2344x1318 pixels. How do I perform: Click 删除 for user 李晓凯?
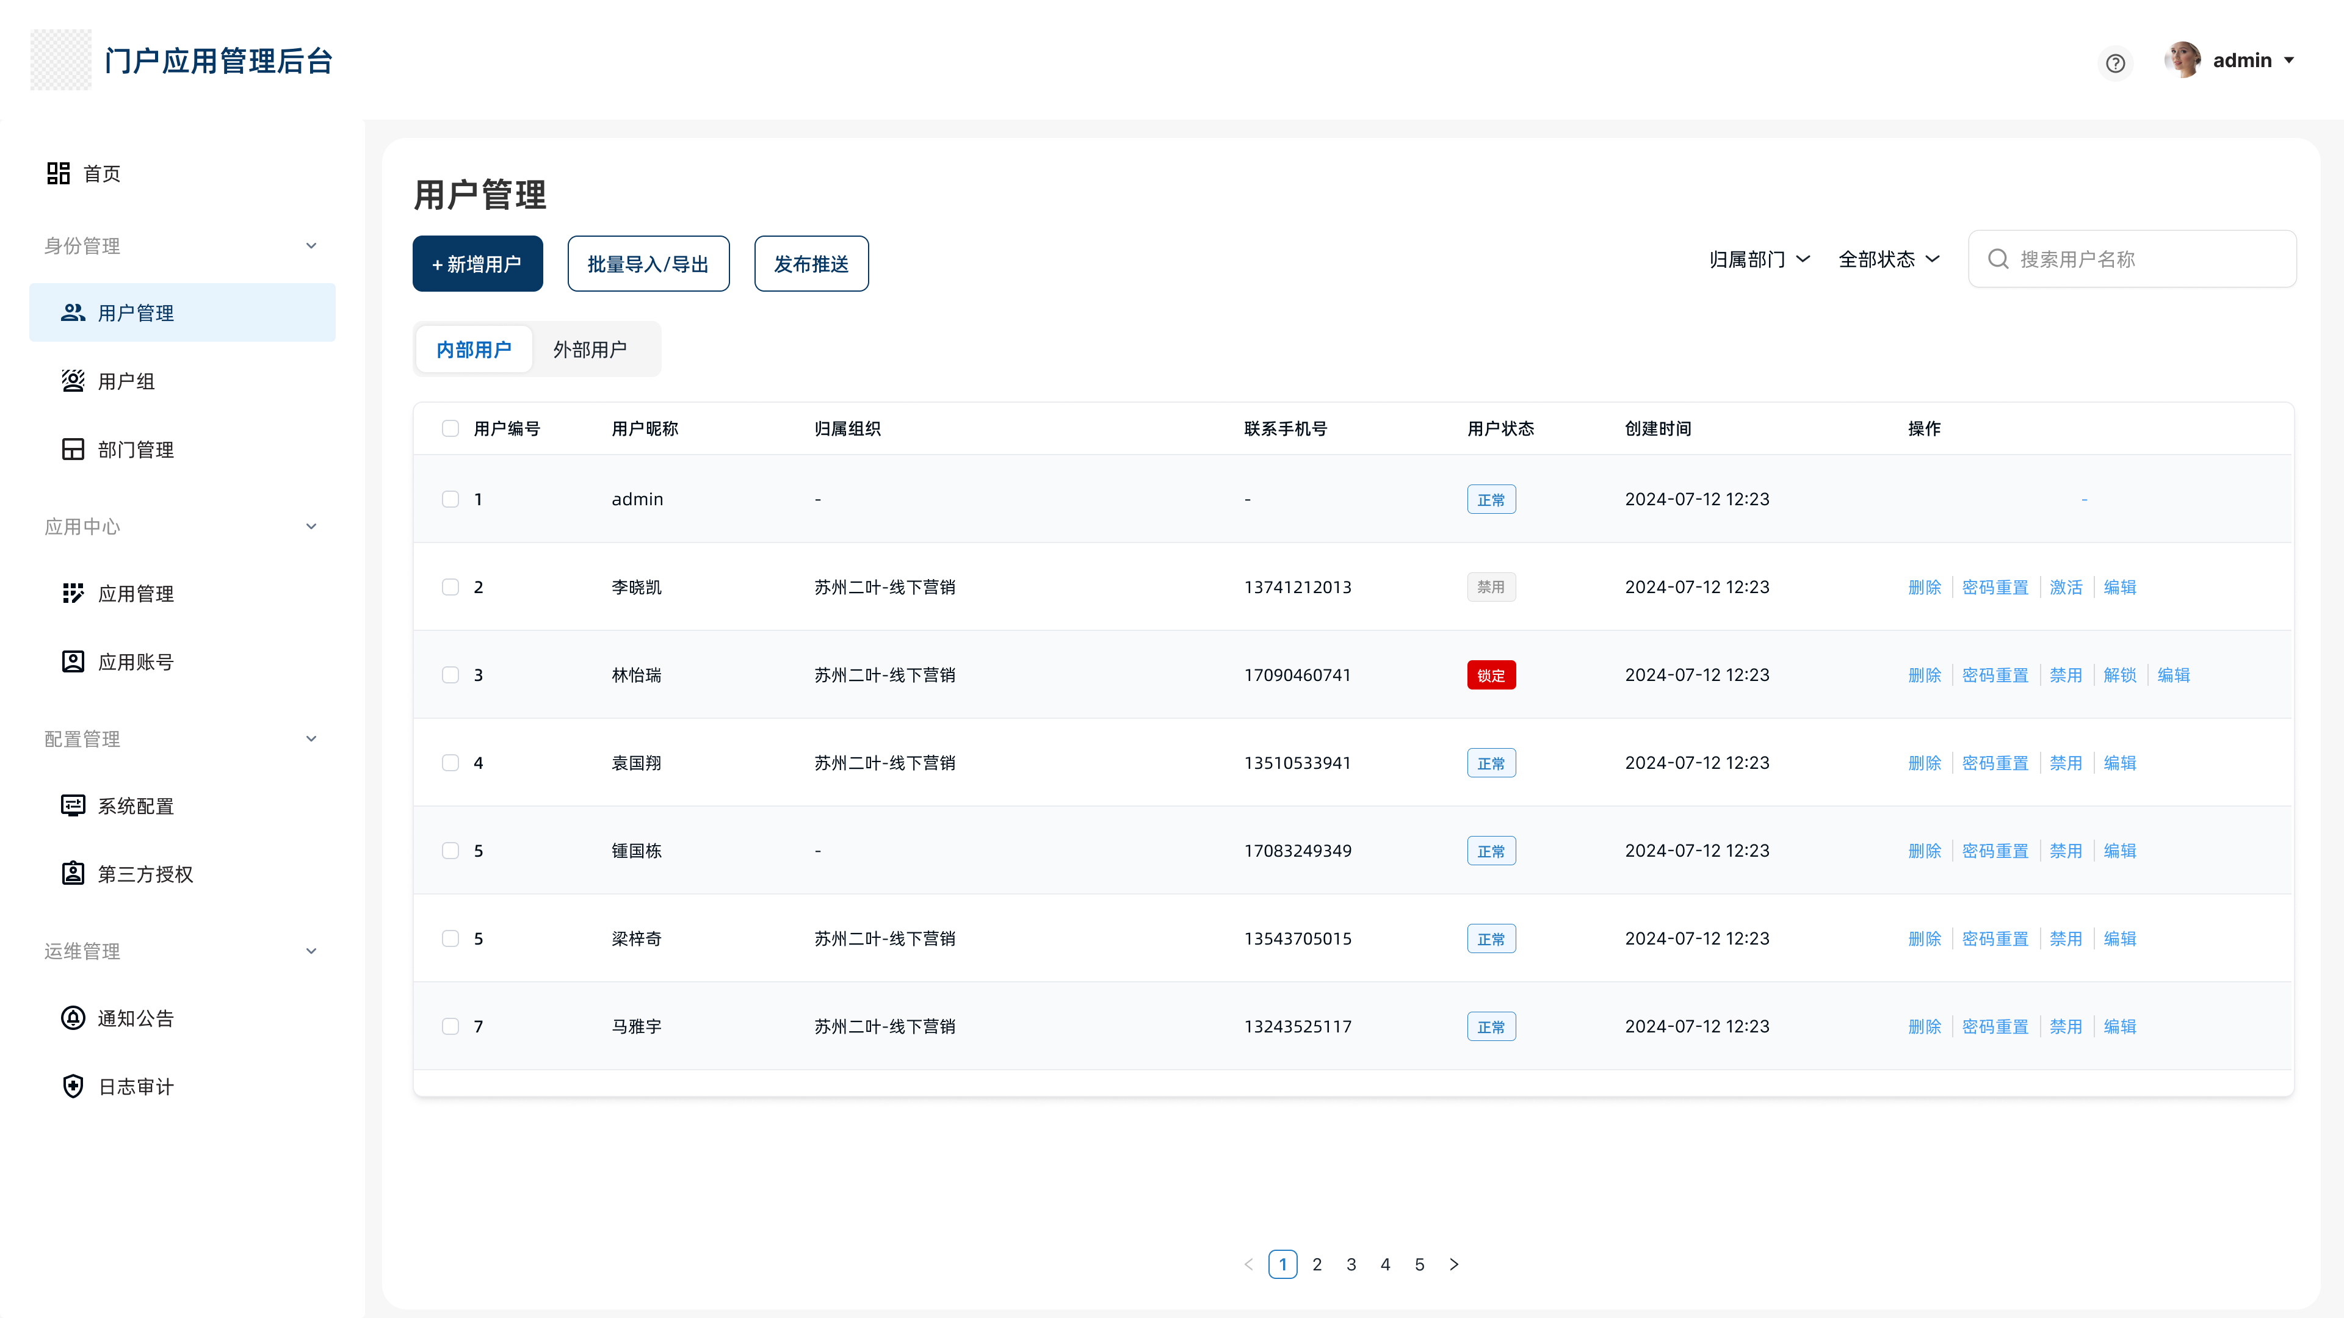point(1925,586)
